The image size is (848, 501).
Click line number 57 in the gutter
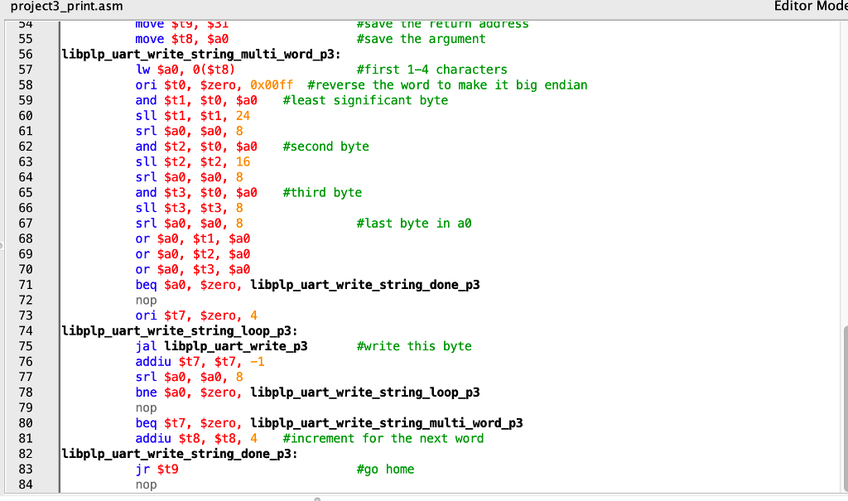tap(26, 70)
